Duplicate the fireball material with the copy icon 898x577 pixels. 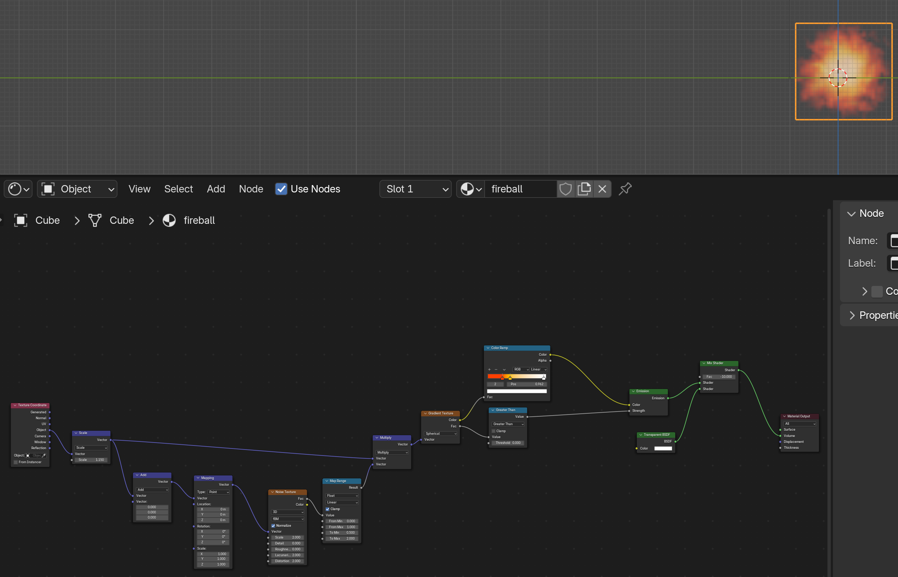(584, 189)
